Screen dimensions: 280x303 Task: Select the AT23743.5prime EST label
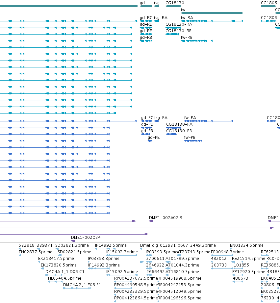(193, 252)
